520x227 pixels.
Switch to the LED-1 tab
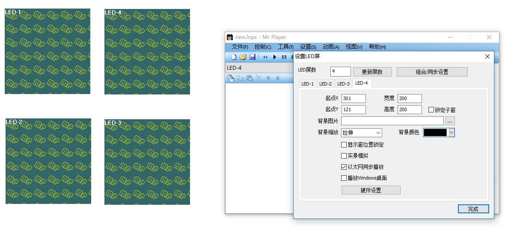[308, 84]
